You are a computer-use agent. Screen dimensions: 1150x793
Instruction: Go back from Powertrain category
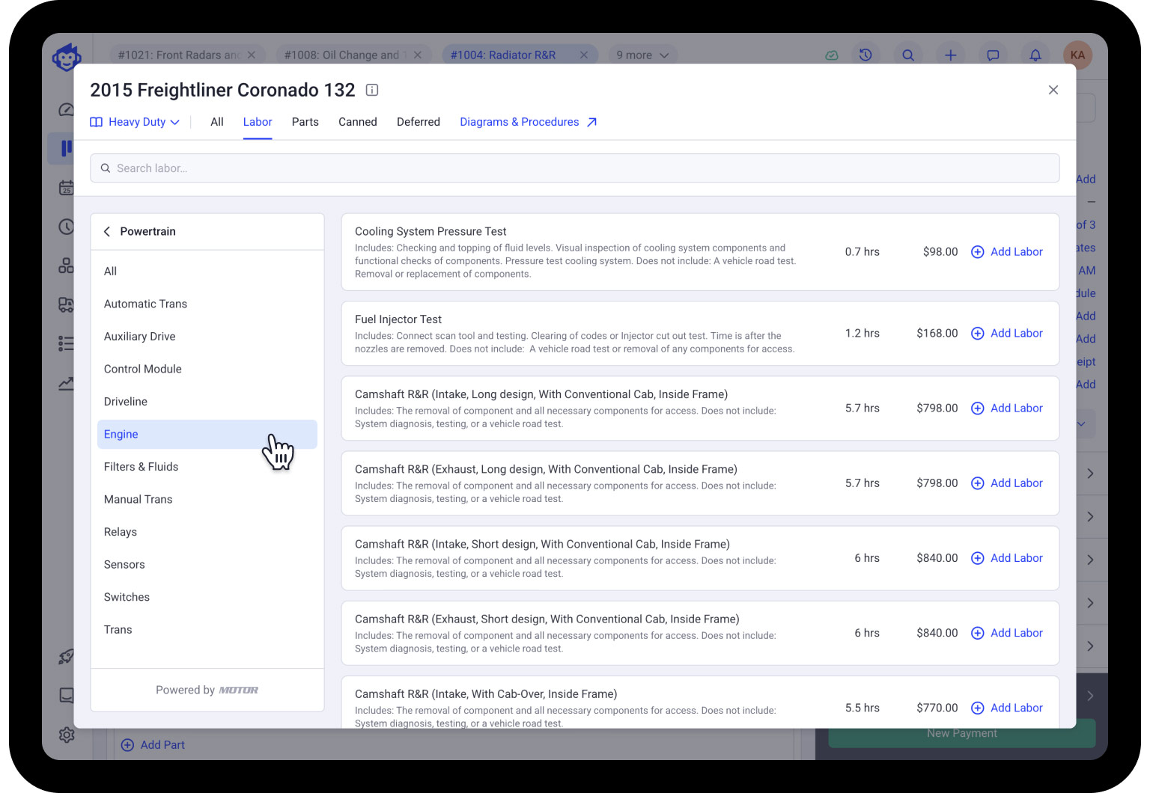coord(107,232)
